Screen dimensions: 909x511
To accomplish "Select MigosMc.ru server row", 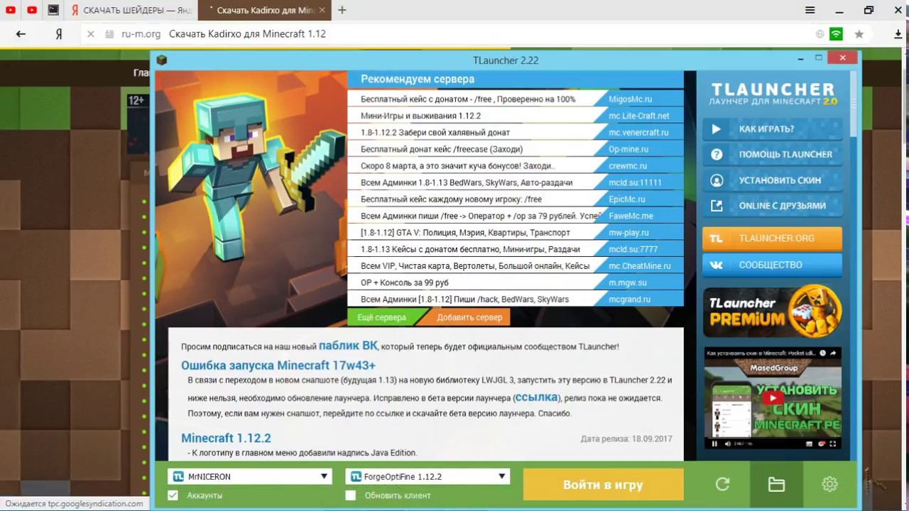I will pyautogui.click(x=516, y=99).
